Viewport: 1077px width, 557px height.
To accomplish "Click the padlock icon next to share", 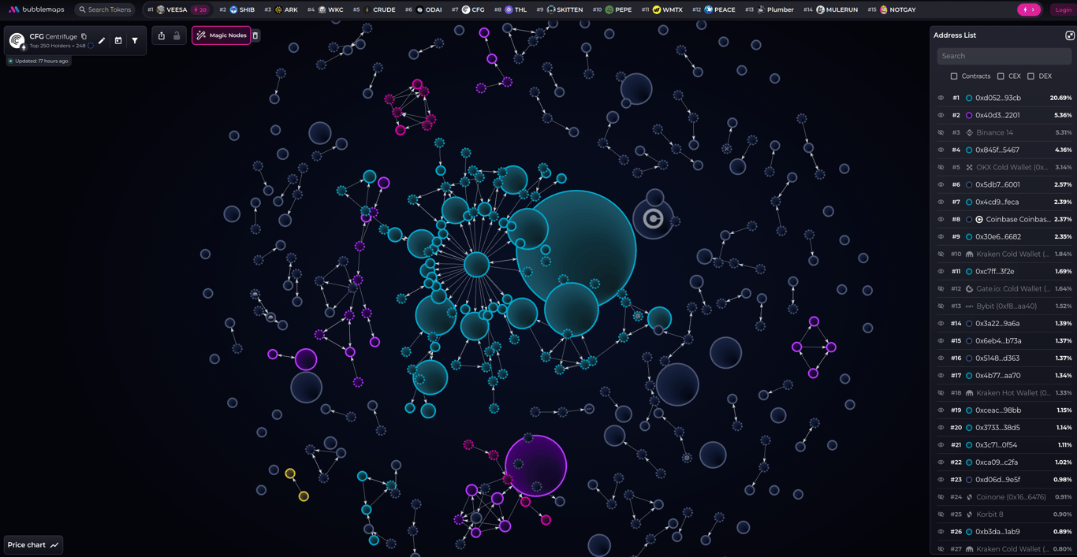I will (x=177, y=35).
